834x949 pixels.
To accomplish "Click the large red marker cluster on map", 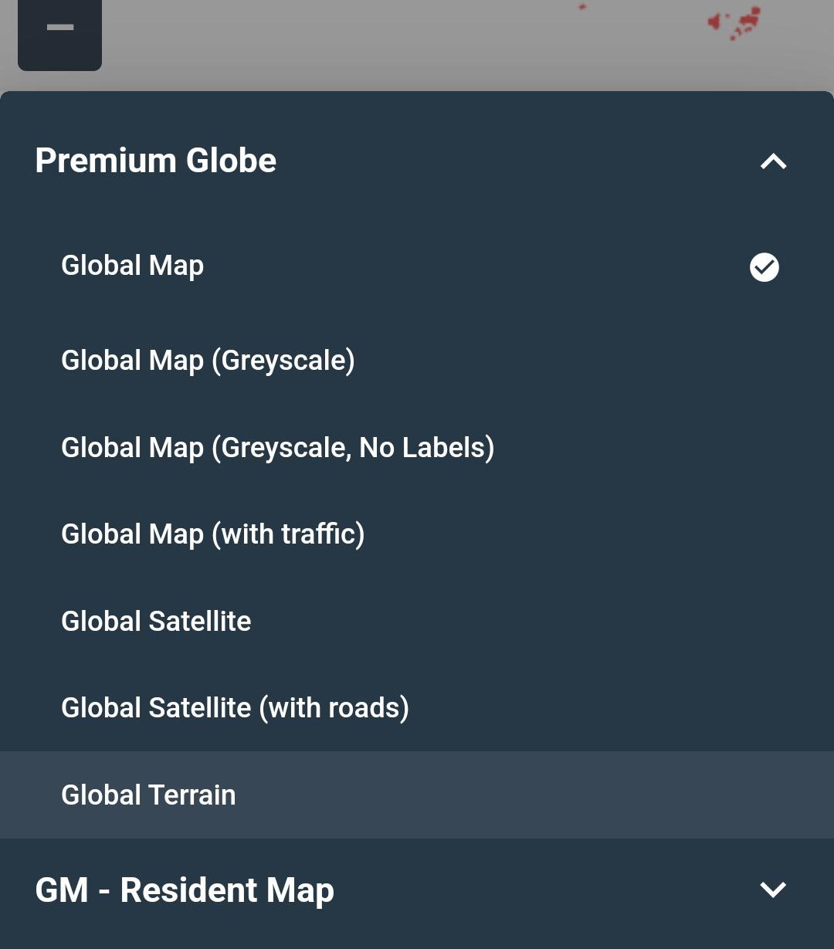I will tap(734, 22).
